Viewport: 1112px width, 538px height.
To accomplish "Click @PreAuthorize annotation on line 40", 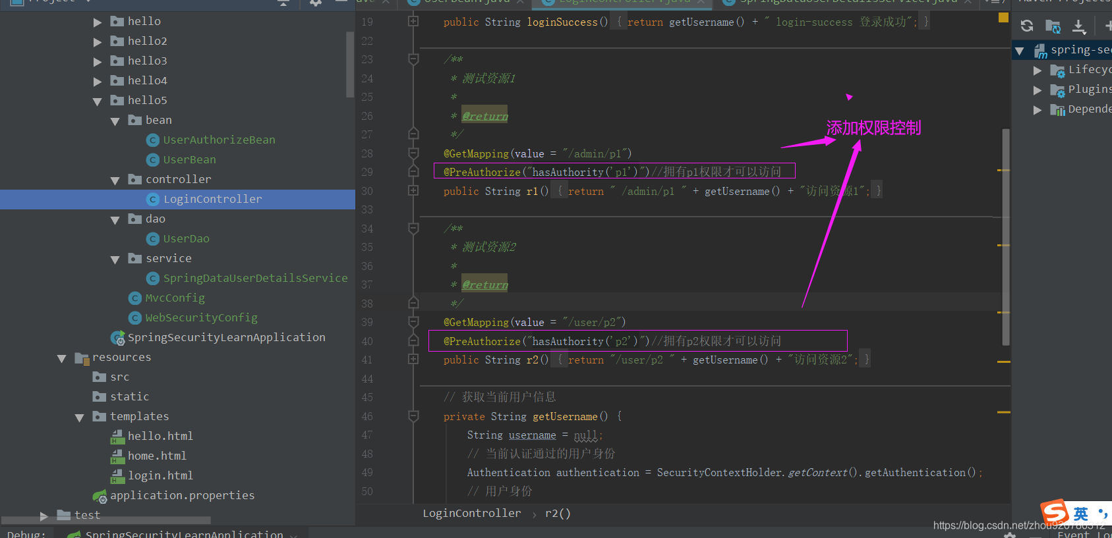I will [482, 341].
